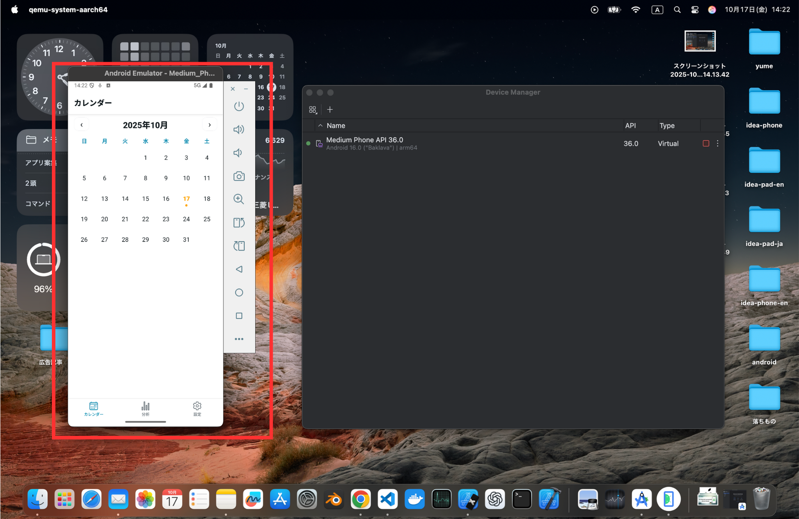Open Control Center in the menu bar

click(695, 10)
